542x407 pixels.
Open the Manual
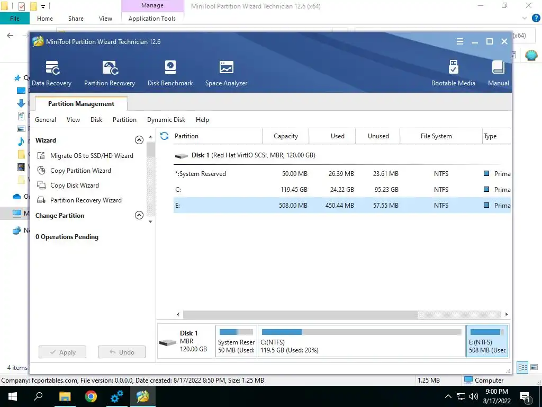click(498, 73)
